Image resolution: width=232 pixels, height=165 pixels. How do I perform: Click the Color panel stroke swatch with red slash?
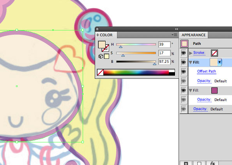[106, 48]
